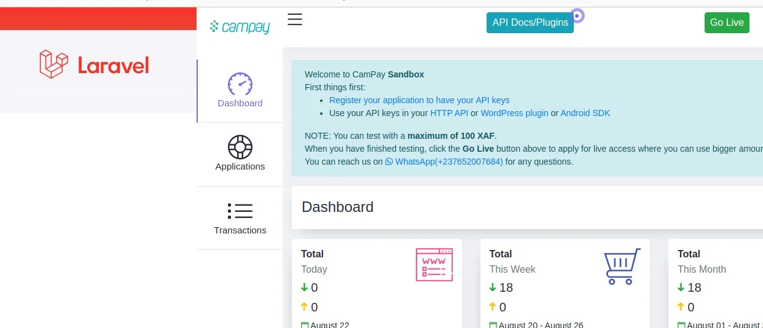Click the green down arrow on the This Month card

(681, 287)
